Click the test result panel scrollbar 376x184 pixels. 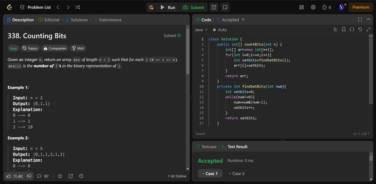tap(371, 158)
